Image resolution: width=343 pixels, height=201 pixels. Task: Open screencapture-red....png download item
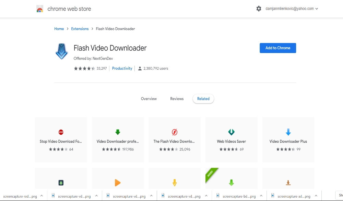[20, 196]
